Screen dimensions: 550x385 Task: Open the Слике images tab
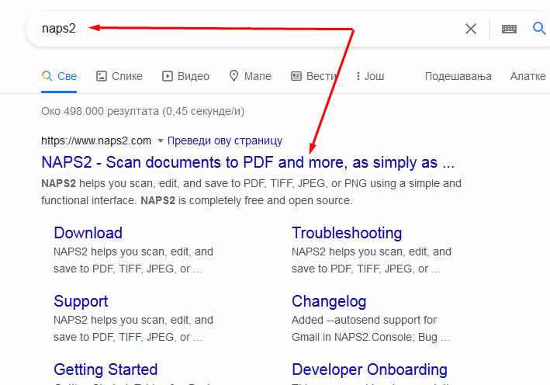click(119, 76)
